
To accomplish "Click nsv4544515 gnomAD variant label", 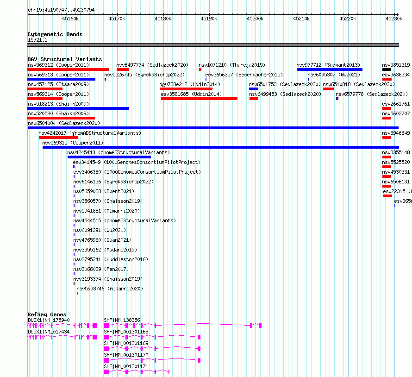I will [125, 220].
